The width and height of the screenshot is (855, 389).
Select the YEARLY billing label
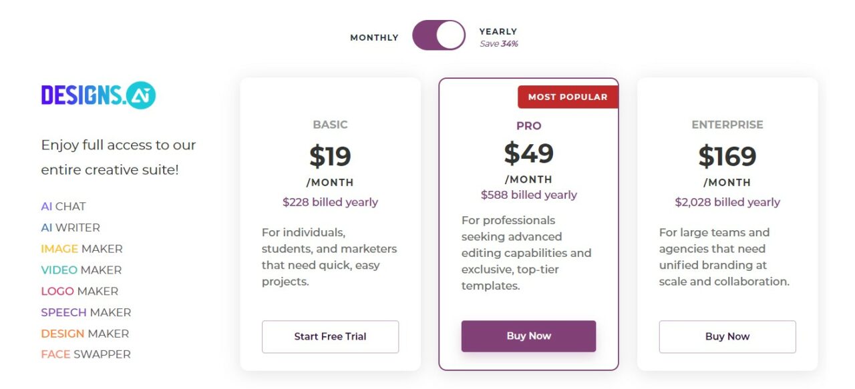(498, 31)
